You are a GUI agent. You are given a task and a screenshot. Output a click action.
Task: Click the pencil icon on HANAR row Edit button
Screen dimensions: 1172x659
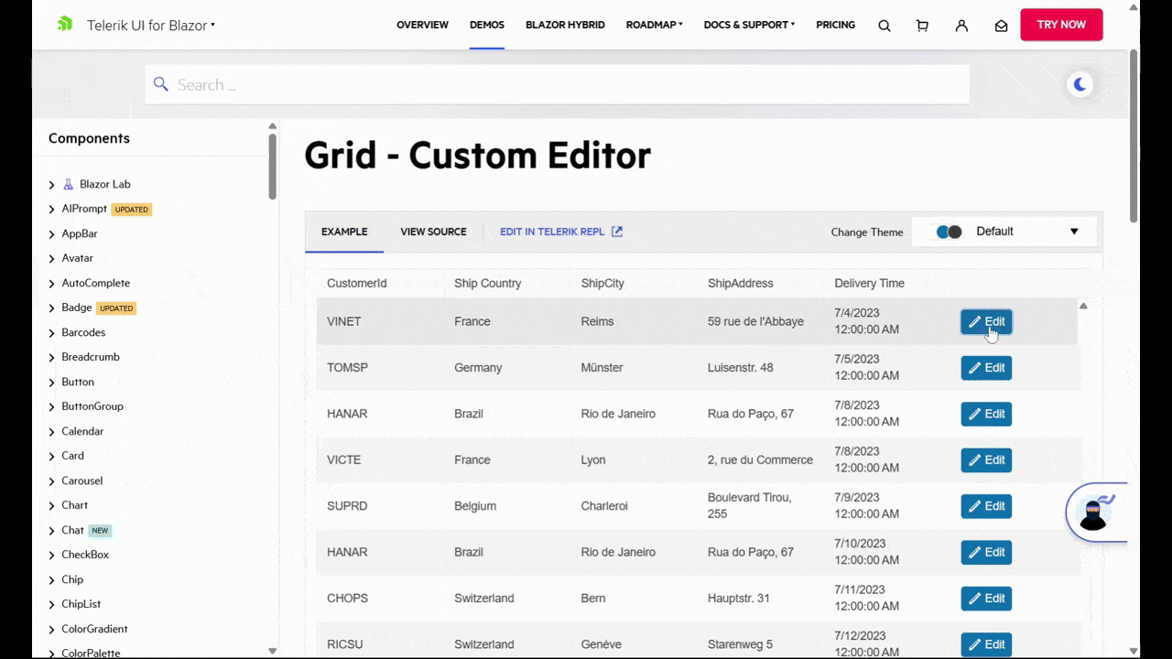tap(975, 414)
